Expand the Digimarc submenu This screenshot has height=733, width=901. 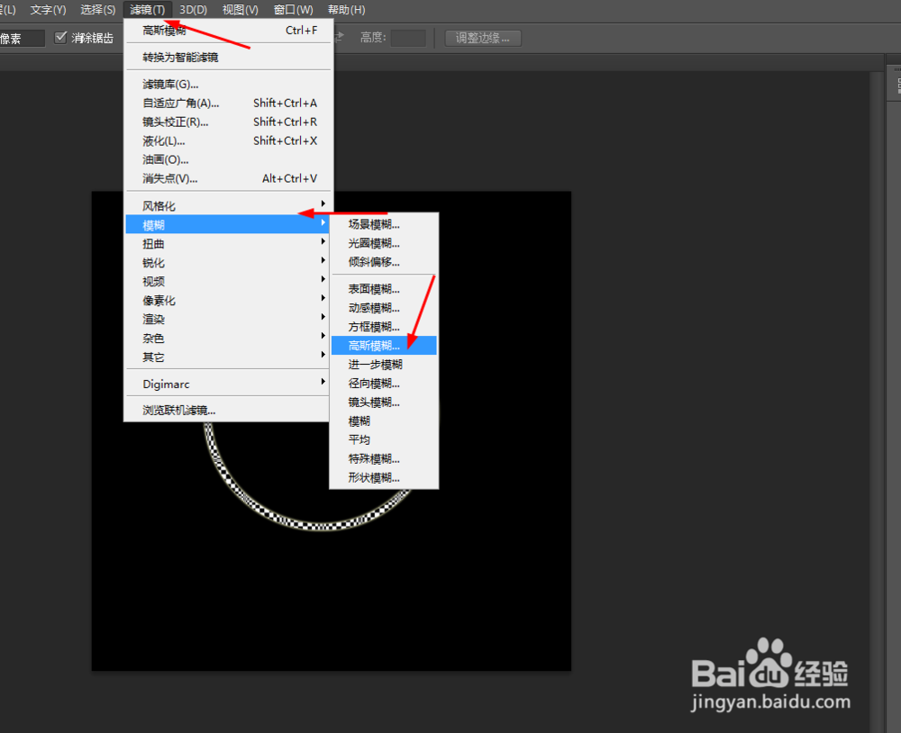pyautogui.click(x=227, y=384)
